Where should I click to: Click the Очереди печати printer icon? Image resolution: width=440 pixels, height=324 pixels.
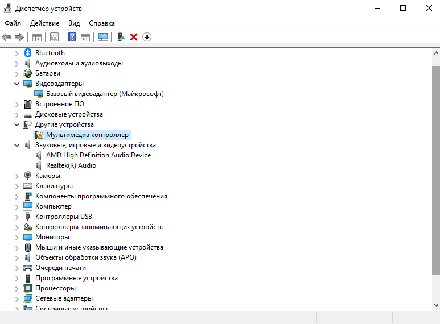28,268
